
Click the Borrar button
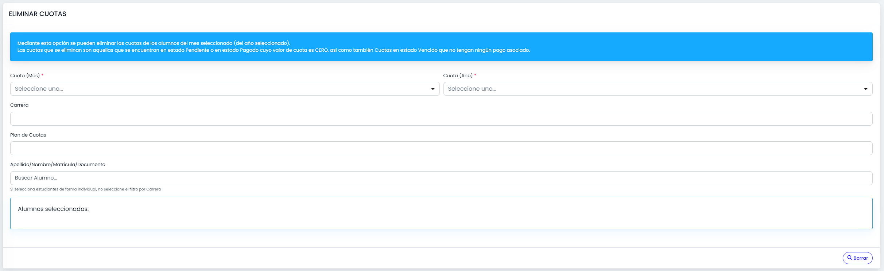(857, 258)
